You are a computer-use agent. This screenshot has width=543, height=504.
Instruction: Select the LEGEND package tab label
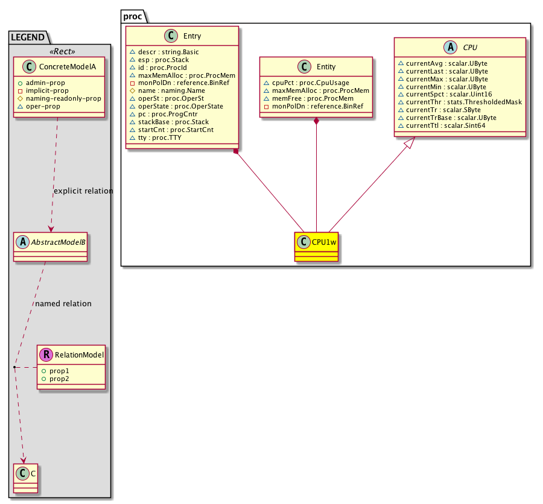pyautogui.click(x=27, y=37)
